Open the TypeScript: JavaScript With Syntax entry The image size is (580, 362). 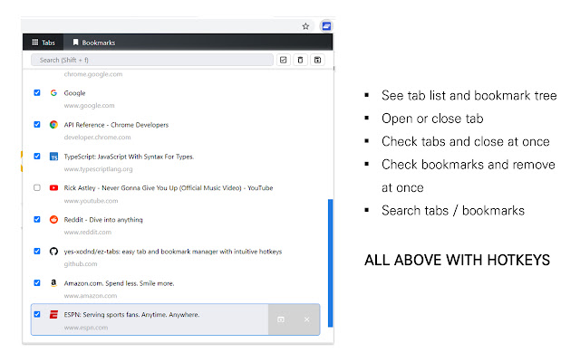(175, 162)
